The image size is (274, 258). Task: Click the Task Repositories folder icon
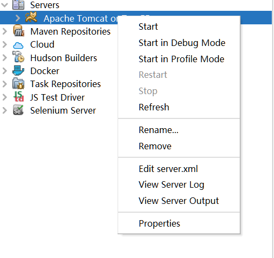coord(18,84)
